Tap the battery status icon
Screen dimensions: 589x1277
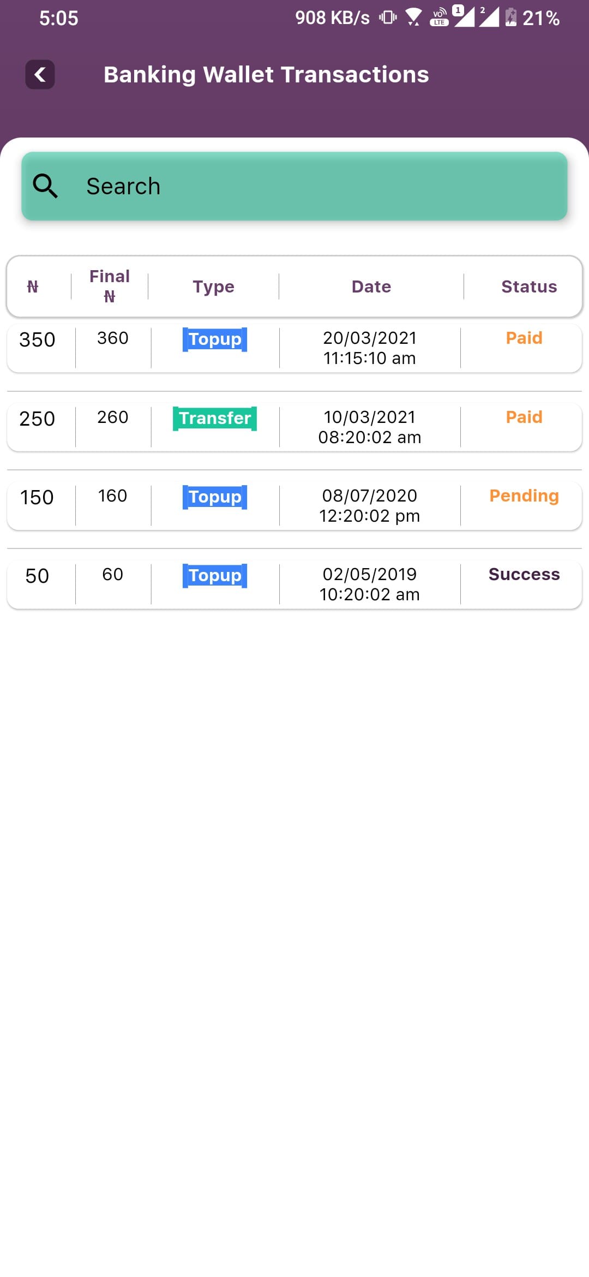click(510, 17)
